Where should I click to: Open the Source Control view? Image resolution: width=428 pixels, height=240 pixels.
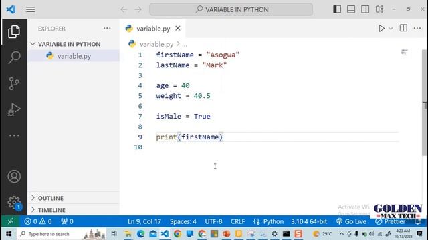(14, 83)
